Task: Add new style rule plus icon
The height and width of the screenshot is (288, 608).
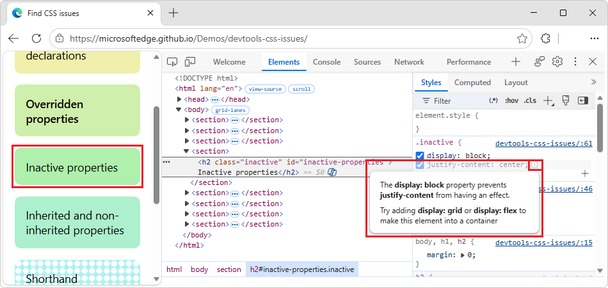Action: 548,101
